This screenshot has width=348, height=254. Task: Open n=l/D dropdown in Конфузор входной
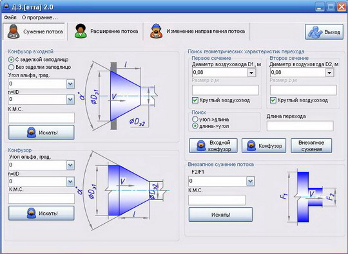(70, 100)
